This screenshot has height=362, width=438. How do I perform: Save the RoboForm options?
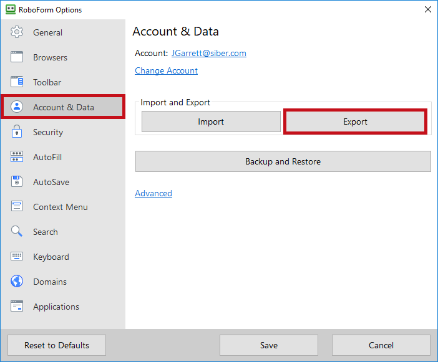coord(268,345)
